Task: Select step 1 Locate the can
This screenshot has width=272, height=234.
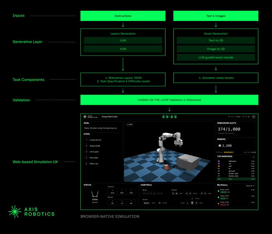Action: point(96,140)
